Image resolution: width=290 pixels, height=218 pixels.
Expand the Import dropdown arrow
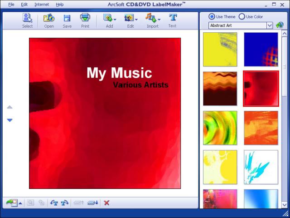tap(159, 20)
